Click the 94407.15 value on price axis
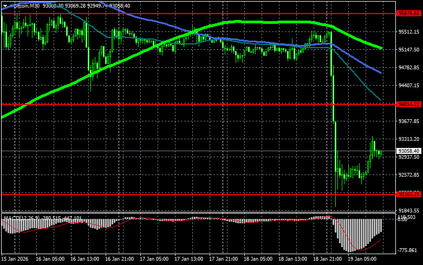The height and width of the screenshot is (265, 423). [x=409, y=85]
